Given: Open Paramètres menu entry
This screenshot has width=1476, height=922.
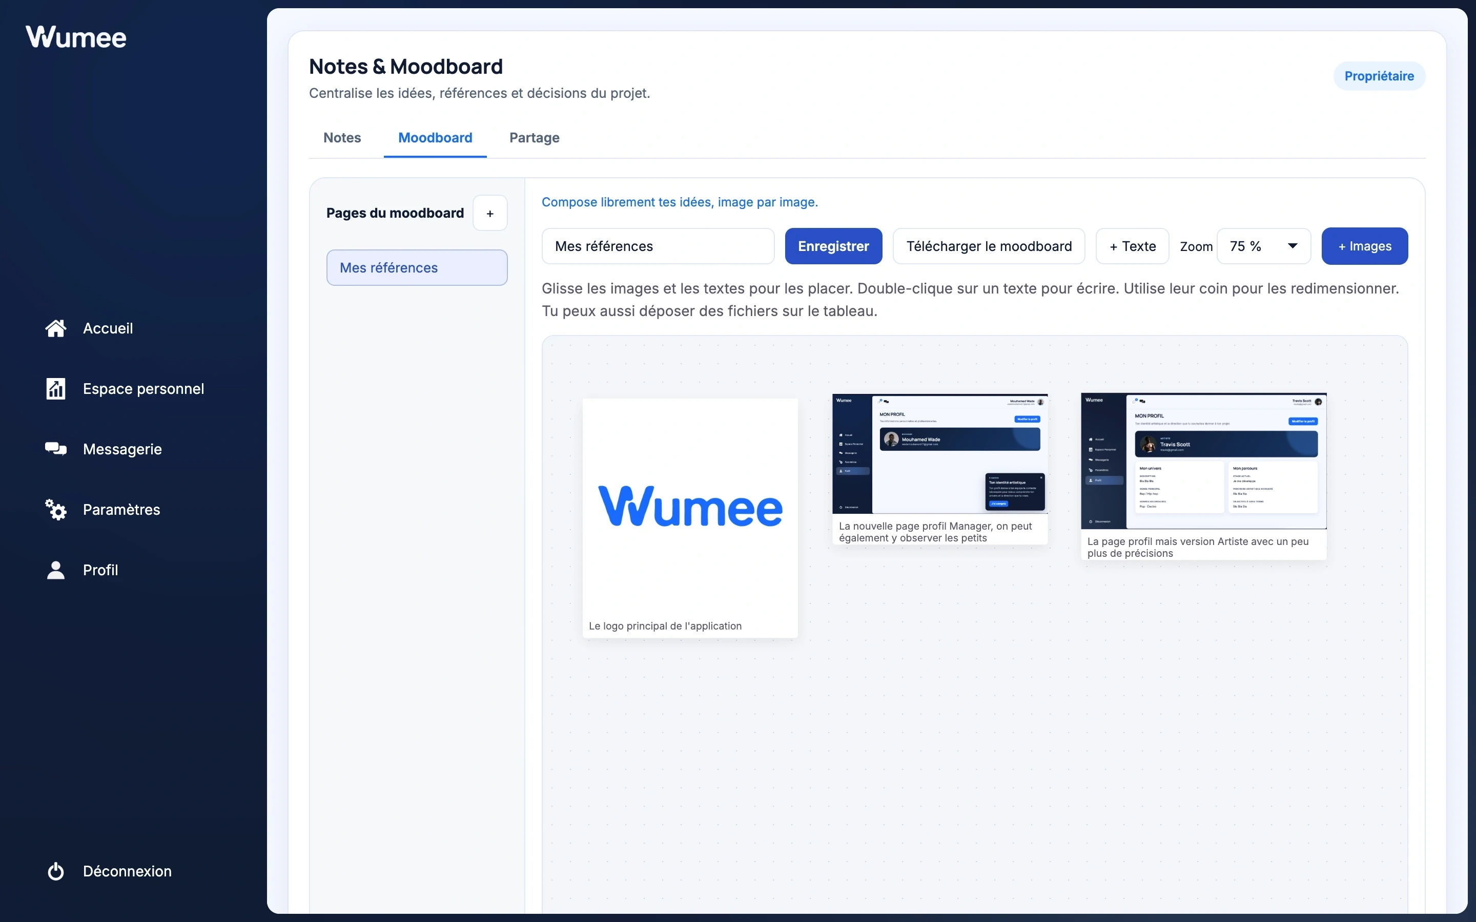Looking at the screenshot, I should 121,509.
